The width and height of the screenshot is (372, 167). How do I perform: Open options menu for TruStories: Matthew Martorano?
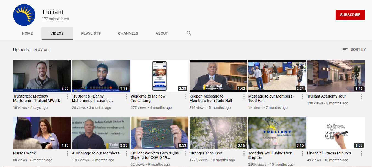68,96
